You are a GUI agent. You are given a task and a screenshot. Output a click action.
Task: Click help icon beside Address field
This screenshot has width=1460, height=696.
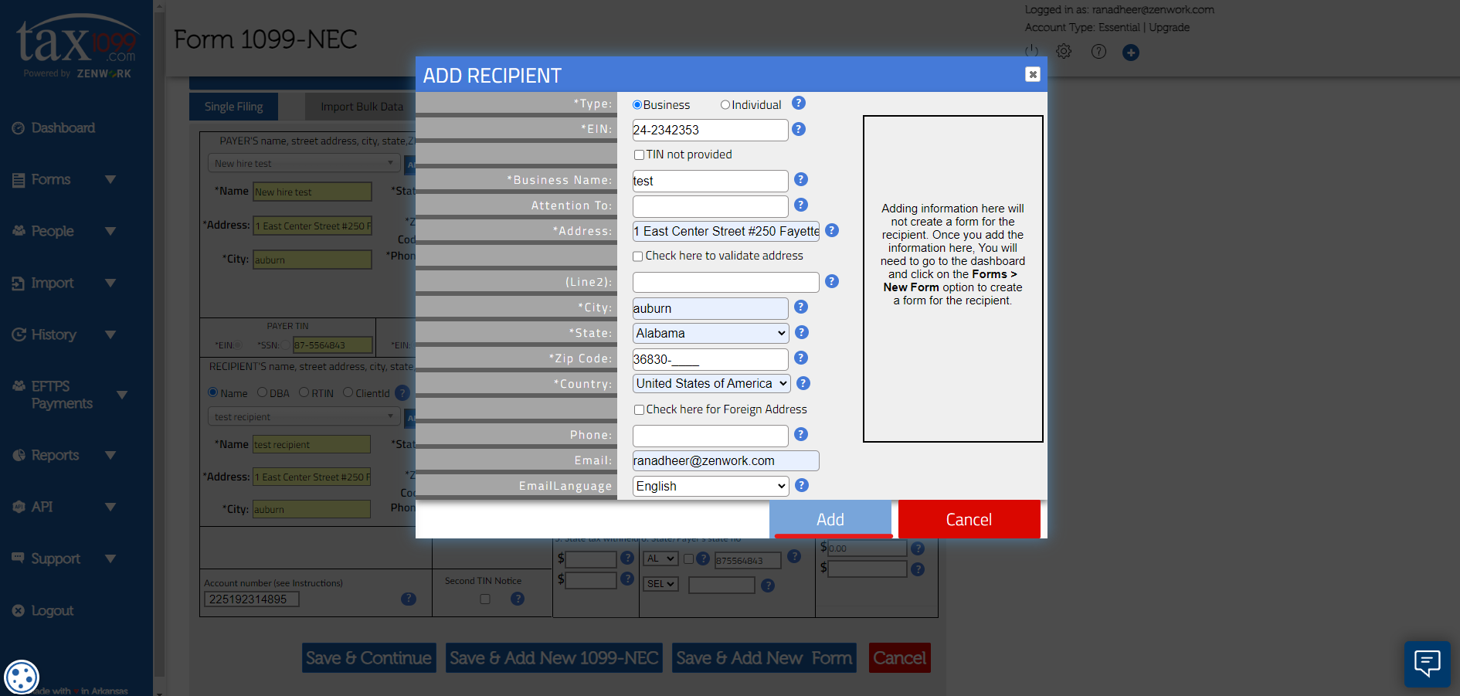click(x=832, y=230)
